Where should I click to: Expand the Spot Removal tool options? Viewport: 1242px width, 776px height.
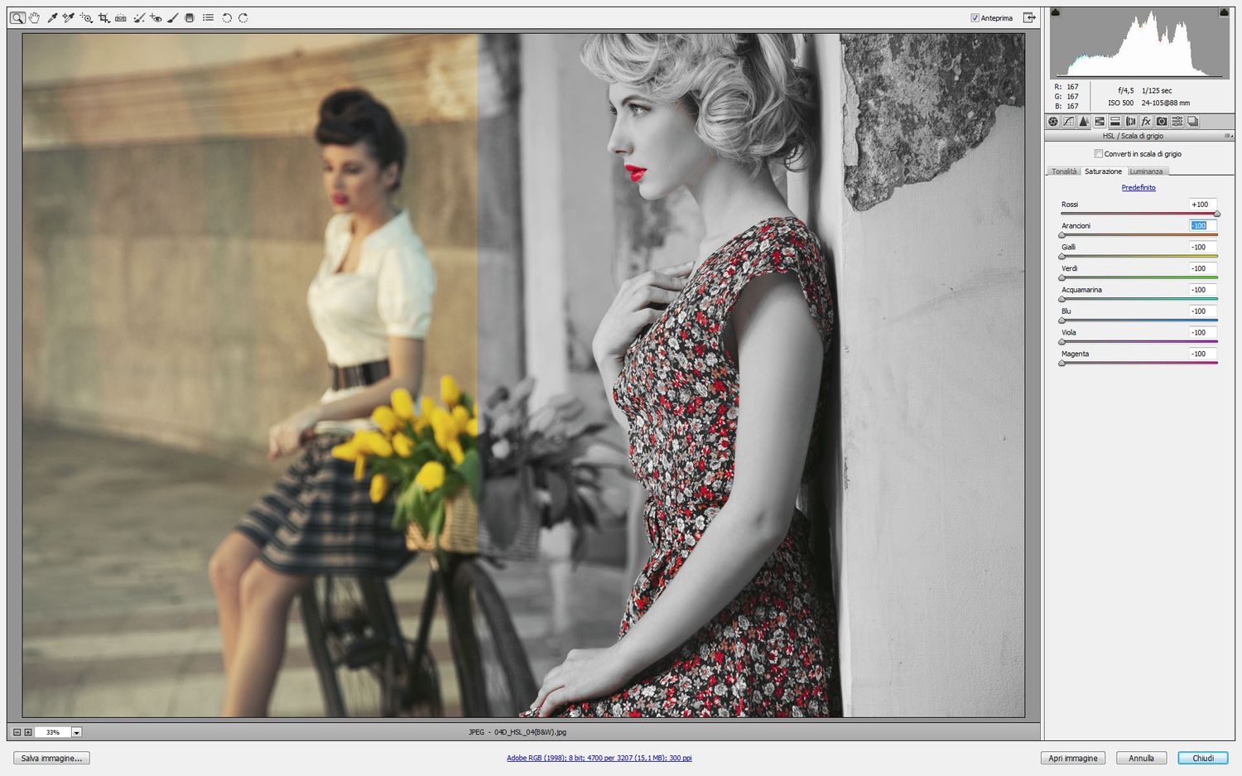[138, 17]
